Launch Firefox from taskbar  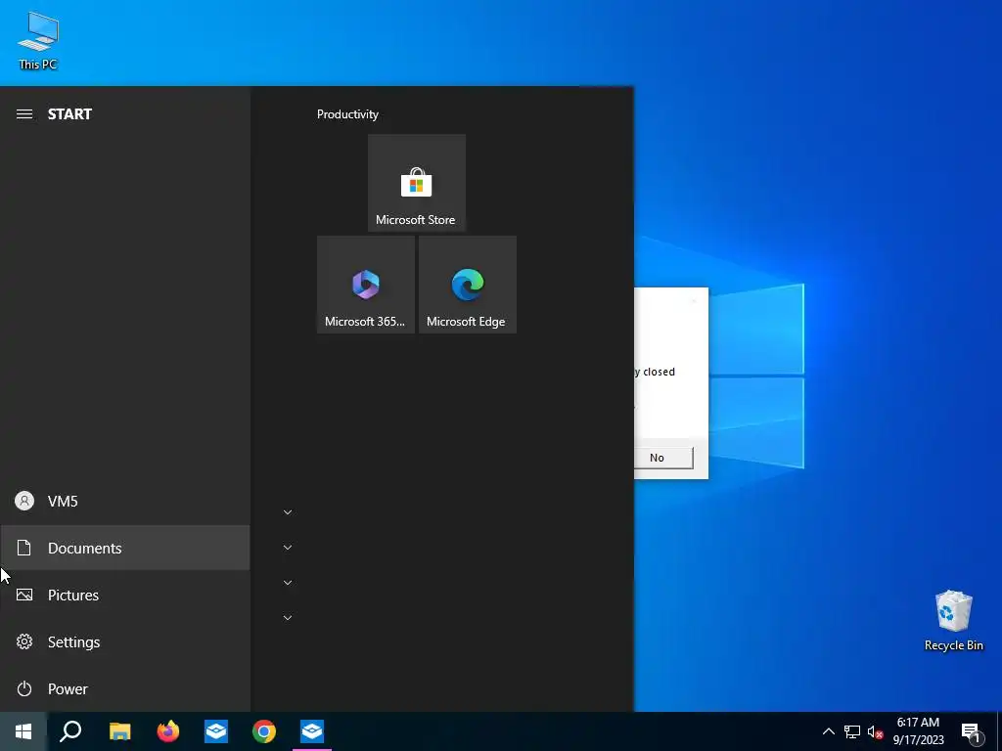pyautogui.click(x=168, y=731)
